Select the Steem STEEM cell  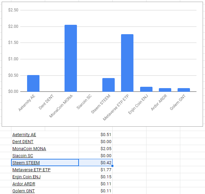tap(45, 163)
